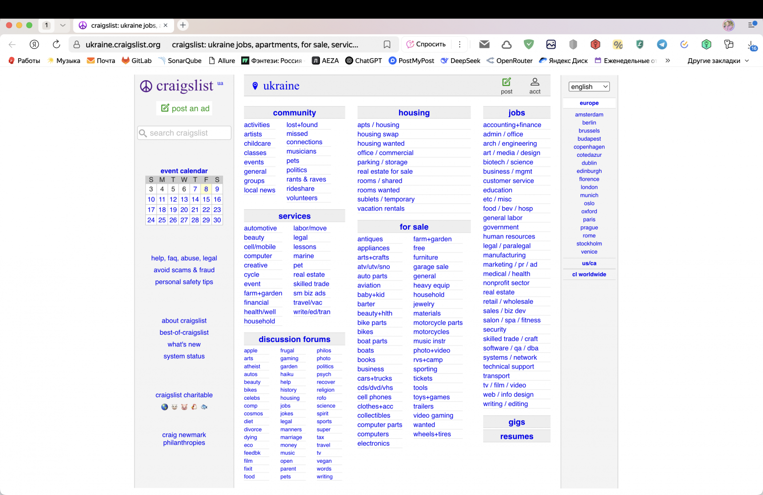Open the gray shield extension icon
Image resolution: width=763 pixels, height=495 pixels.
point(573,44)
